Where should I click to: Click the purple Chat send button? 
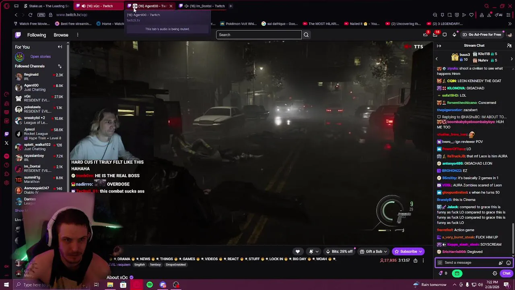(506, 273)
